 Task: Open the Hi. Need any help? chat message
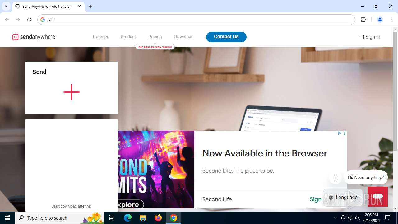[366, 177]
